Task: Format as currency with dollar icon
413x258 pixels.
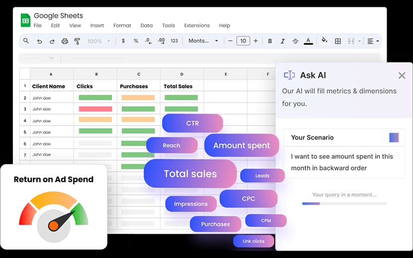Action: (123, 41)
